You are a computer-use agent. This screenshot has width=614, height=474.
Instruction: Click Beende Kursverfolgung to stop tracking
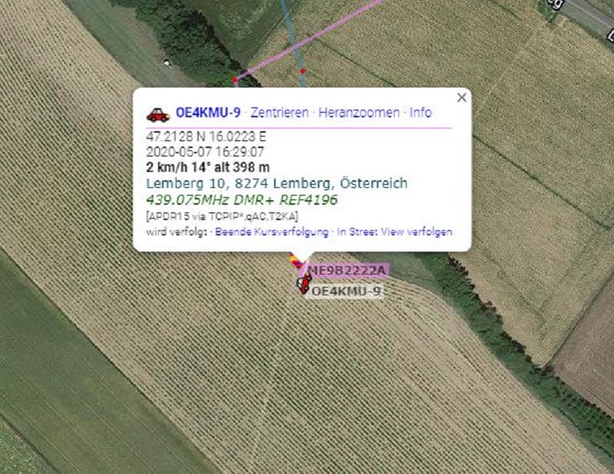coord(272,232)
